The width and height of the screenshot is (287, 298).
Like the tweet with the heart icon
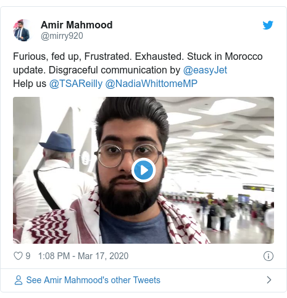[18, 256]
